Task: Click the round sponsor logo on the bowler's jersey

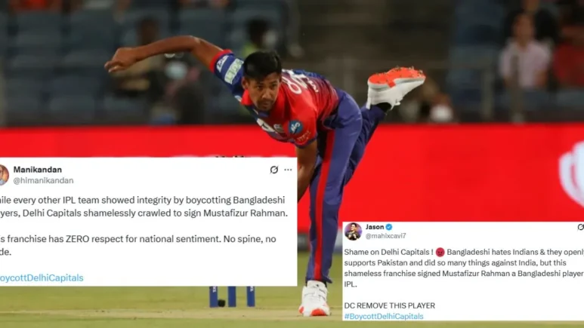Action: pyautogui.click(x=296, y=127)
